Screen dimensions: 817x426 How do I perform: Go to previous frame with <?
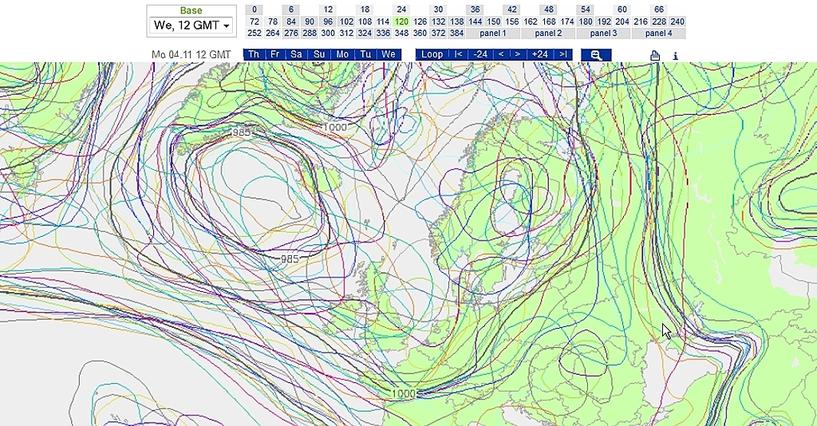pyautogui.click(x=501, y=54)
